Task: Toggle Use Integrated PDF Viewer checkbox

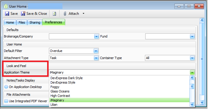Action: [6, 101]
